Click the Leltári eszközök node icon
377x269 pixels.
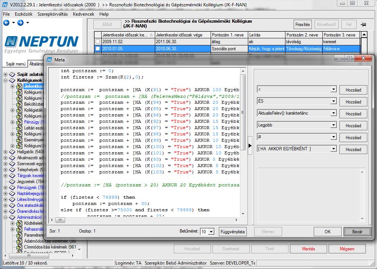pos(19,128)
